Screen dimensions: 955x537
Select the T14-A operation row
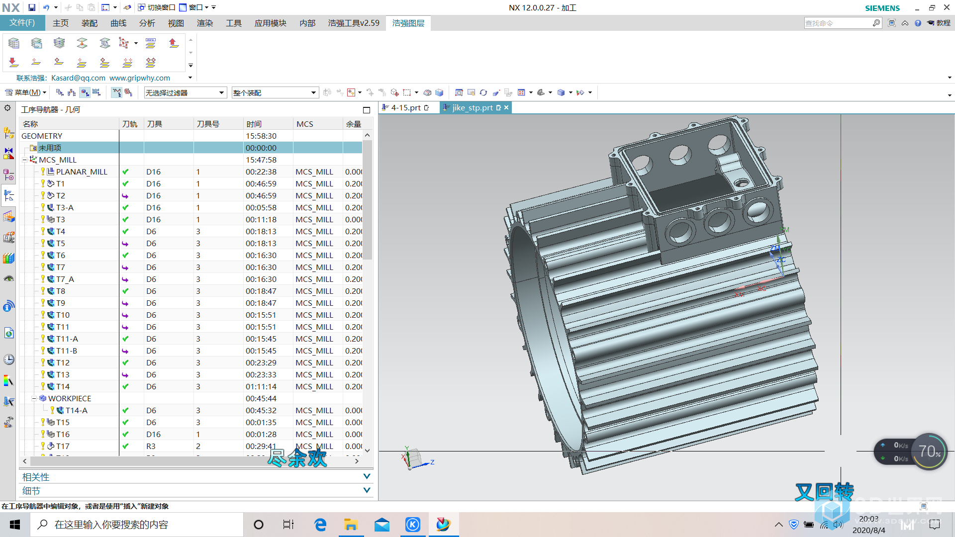point(191,411)
